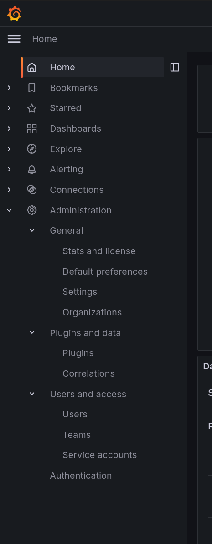Open the Authentication page
Screen dimensions: 212x544
coord(81,475)
